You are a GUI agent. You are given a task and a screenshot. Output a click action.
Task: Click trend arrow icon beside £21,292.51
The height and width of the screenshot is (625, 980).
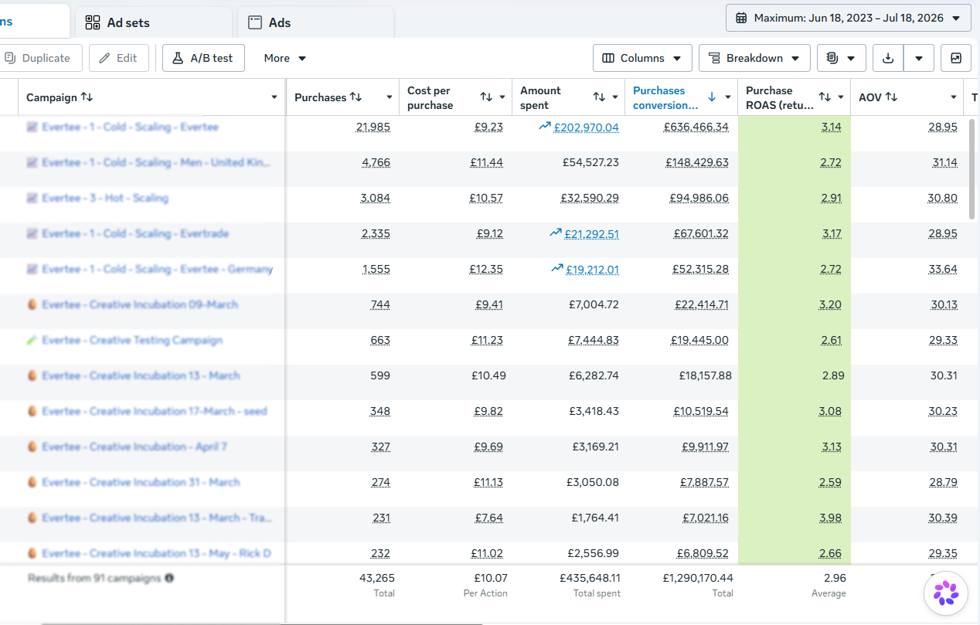[x=556, y=233]
